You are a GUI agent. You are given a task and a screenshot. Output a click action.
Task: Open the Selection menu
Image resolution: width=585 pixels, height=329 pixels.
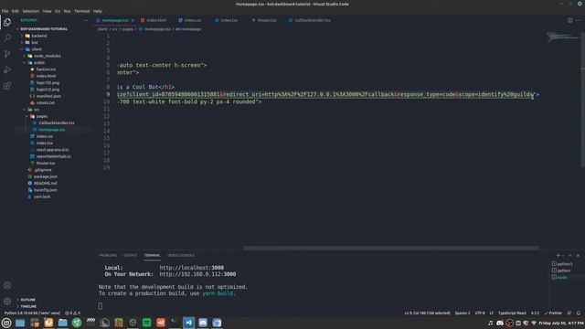point(30,11)
